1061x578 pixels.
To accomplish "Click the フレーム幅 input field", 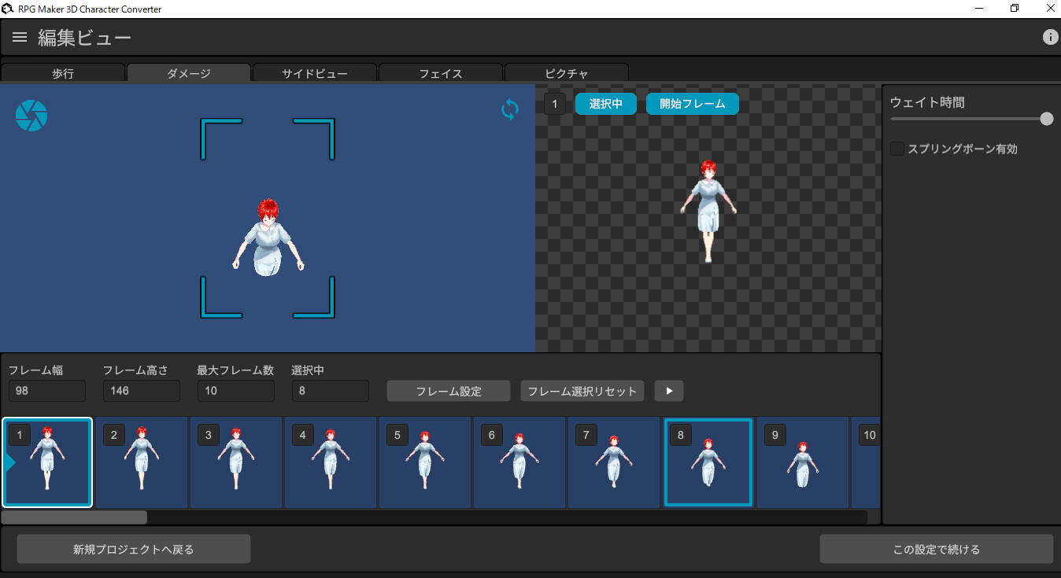I will tap(46, 391).
